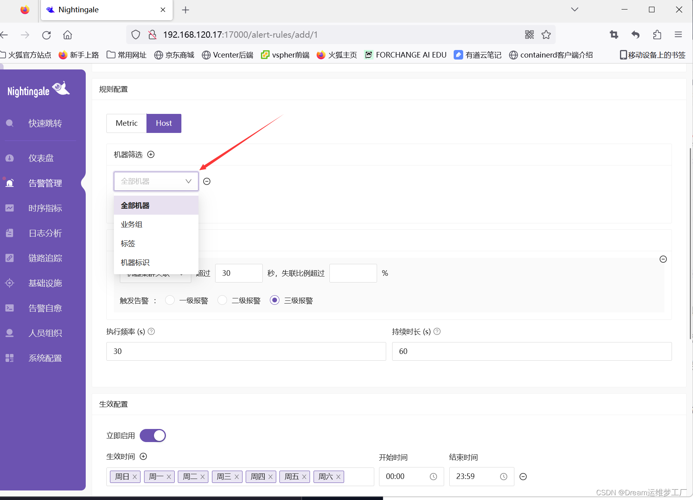Click the 系统配置 grid icon
The image size is (693, 500).
click(x=10, y=358)
